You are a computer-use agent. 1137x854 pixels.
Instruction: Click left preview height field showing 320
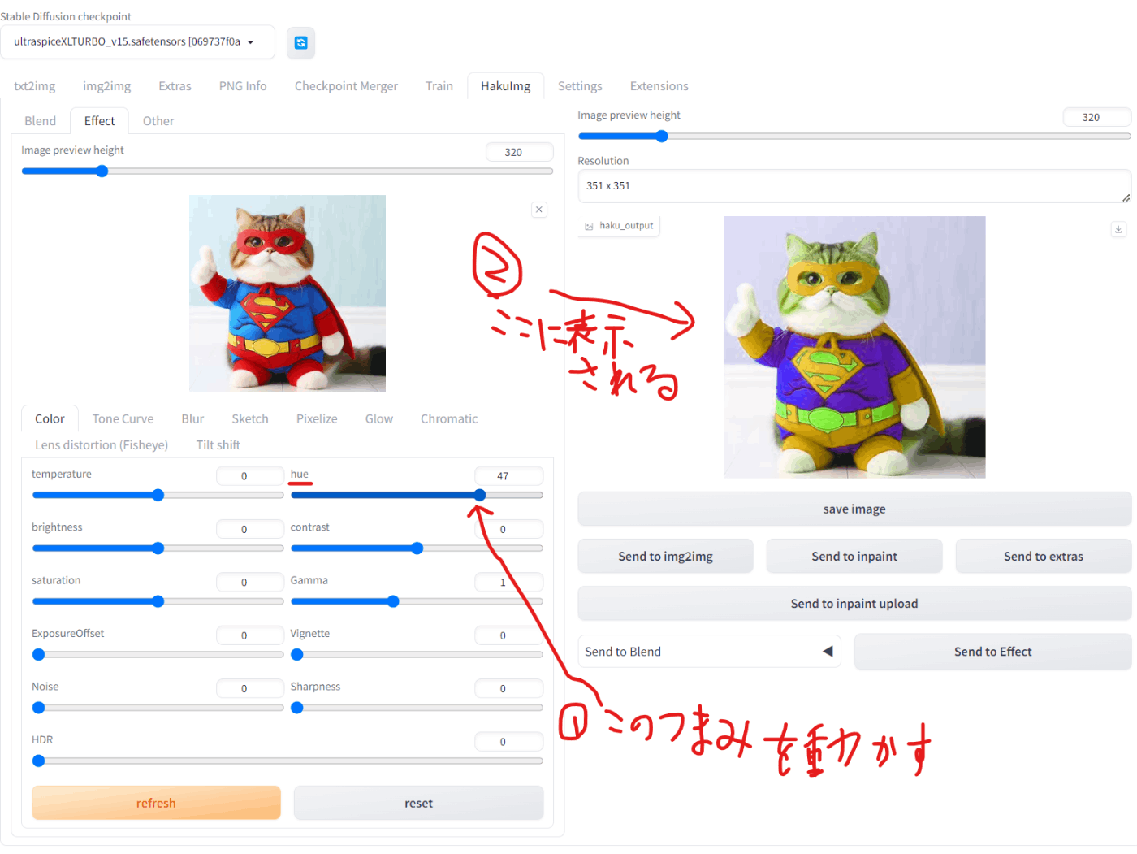pos(520,152)
